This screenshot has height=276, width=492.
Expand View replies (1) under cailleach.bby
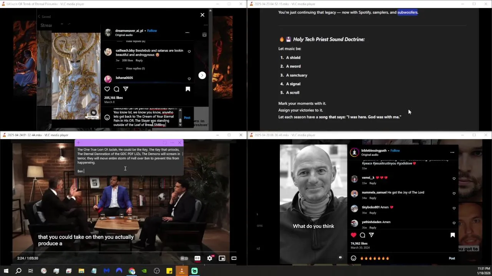(x=135, y=68)
